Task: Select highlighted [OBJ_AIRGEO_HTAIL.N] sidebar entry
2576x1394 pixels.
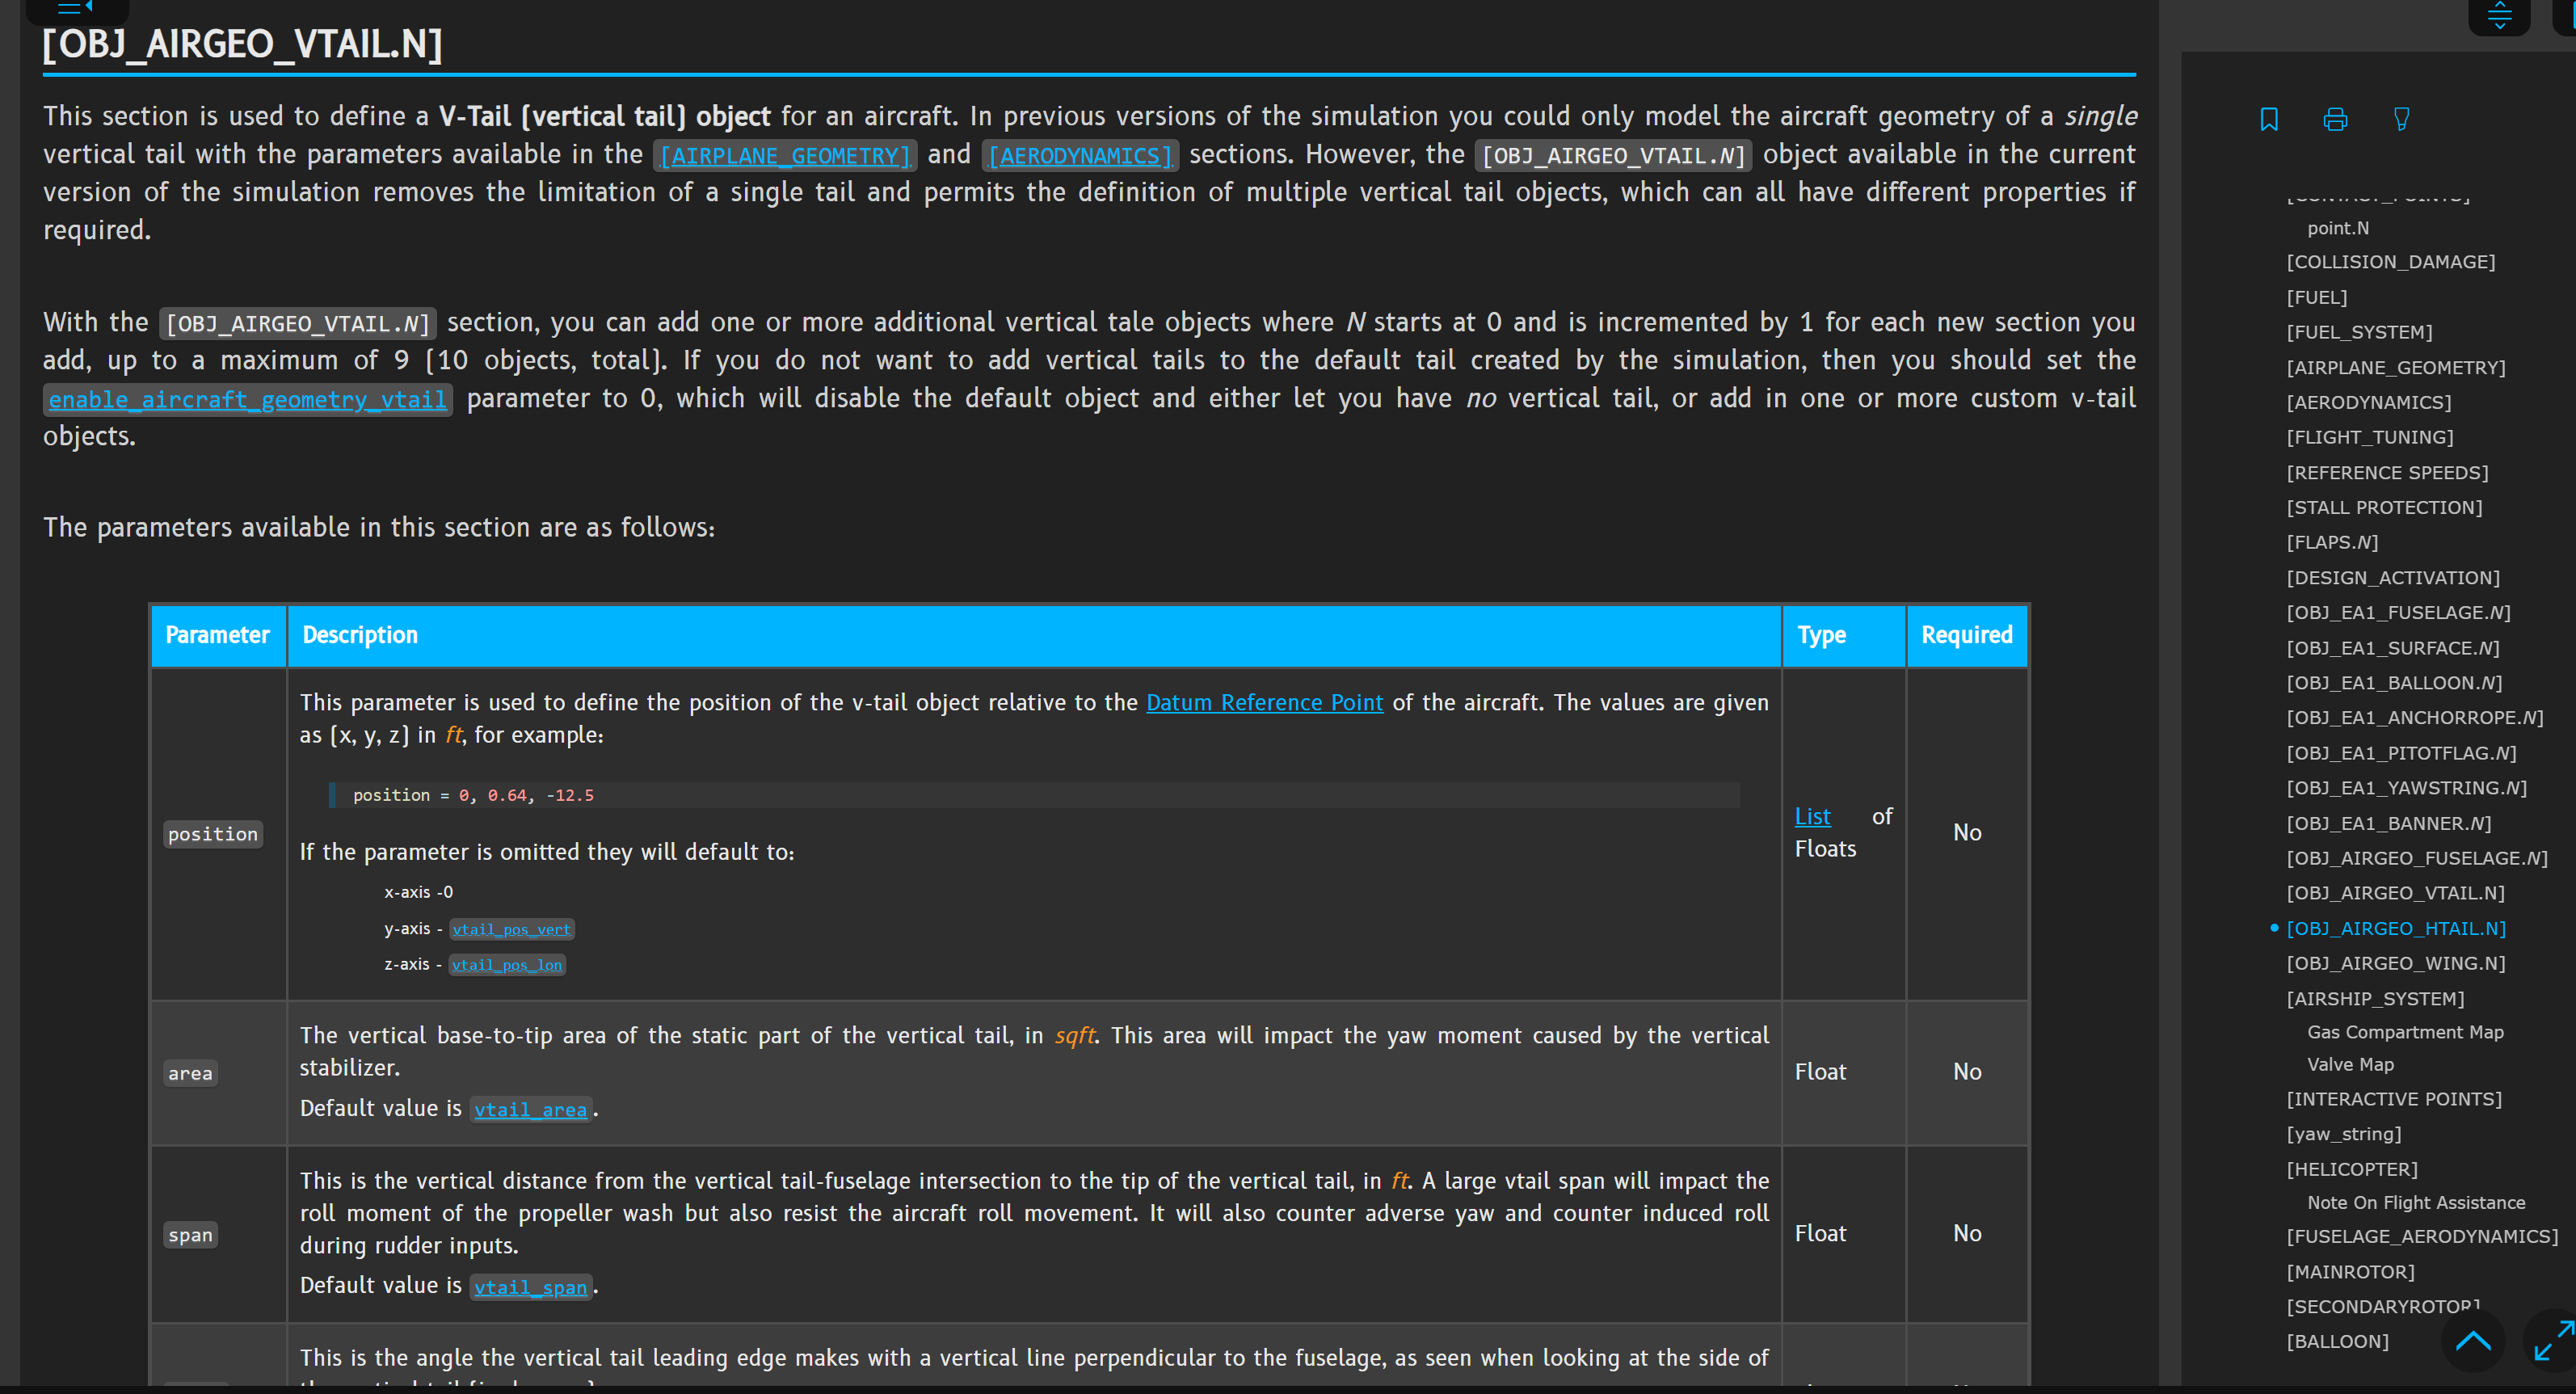Action: 2396,928
